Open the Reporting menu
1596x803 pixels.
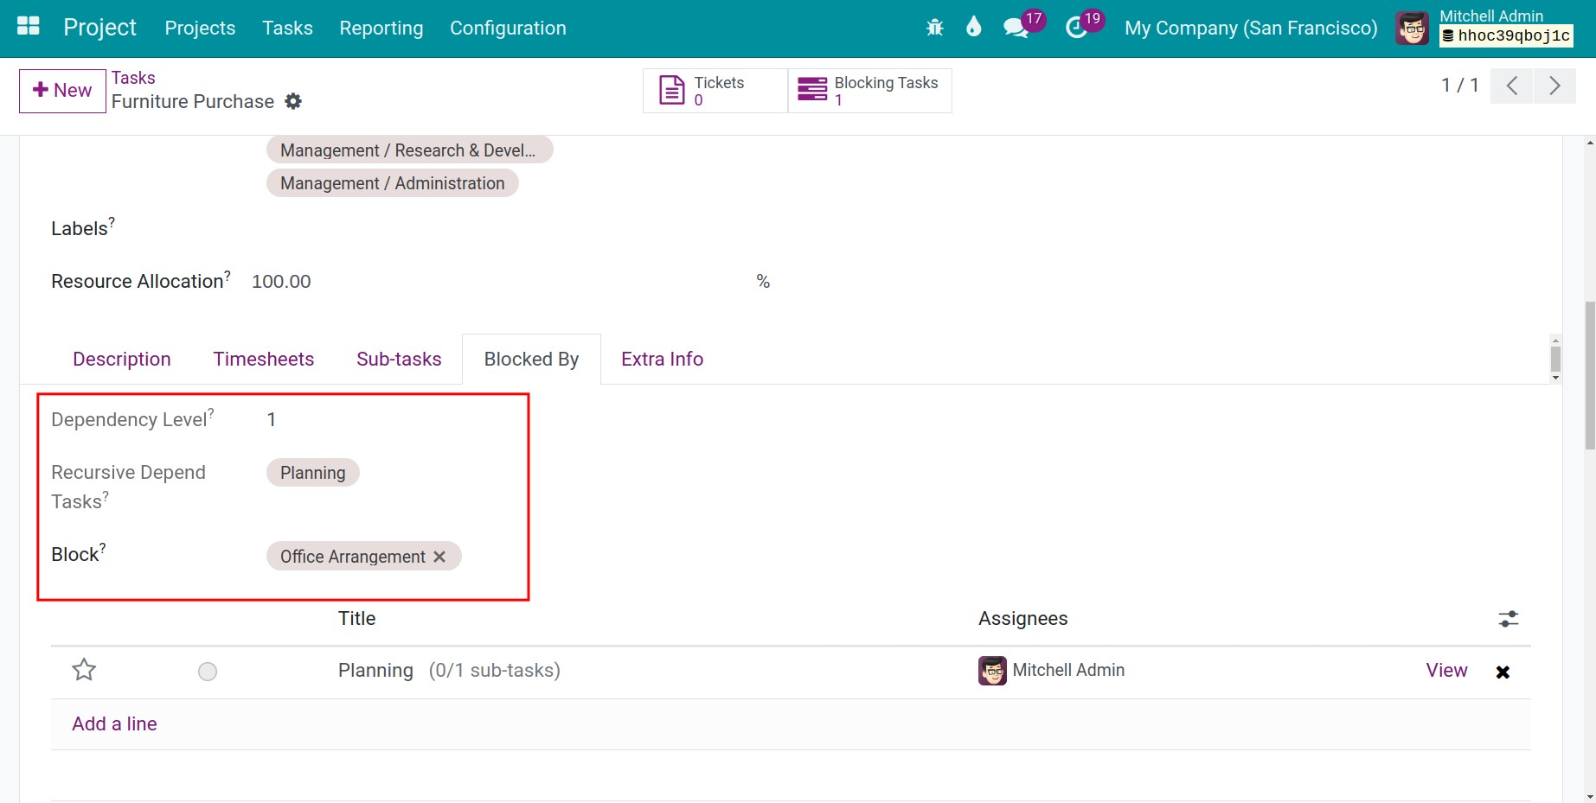(x=381, y=28)
